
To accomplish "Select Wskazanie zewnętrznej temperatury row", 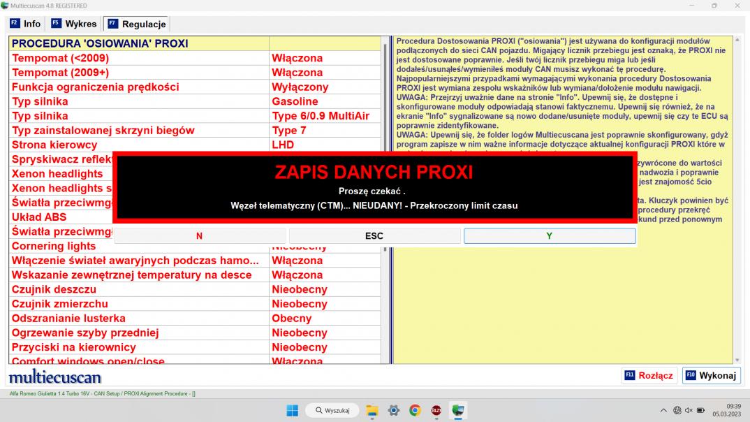I will (195, 275).
